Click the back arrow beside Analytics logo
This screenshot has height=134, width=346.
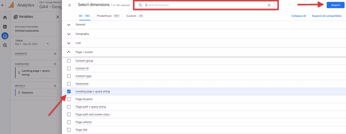pyautogui.click(x=3, y=5)
